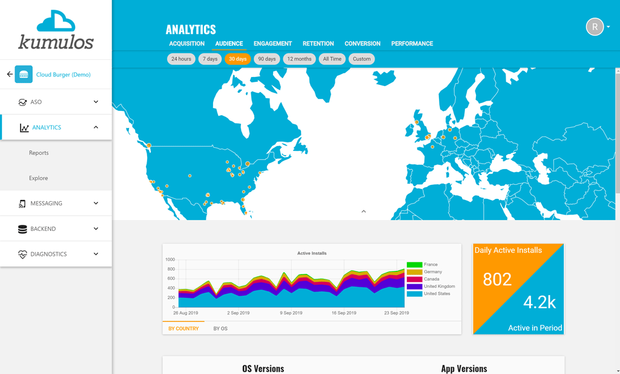620x374 pixels.
Task: Click the back arrow beside Cloud Burger
Action: 10,75
